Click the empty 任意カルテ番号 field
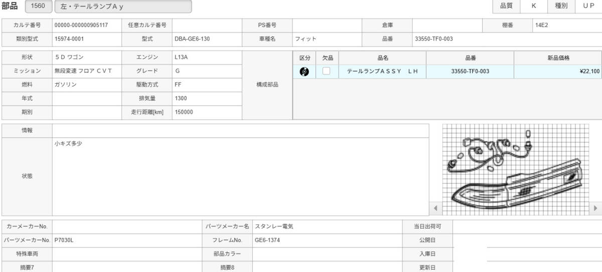This screenshot has width=602, height=272. pos(207,25)
